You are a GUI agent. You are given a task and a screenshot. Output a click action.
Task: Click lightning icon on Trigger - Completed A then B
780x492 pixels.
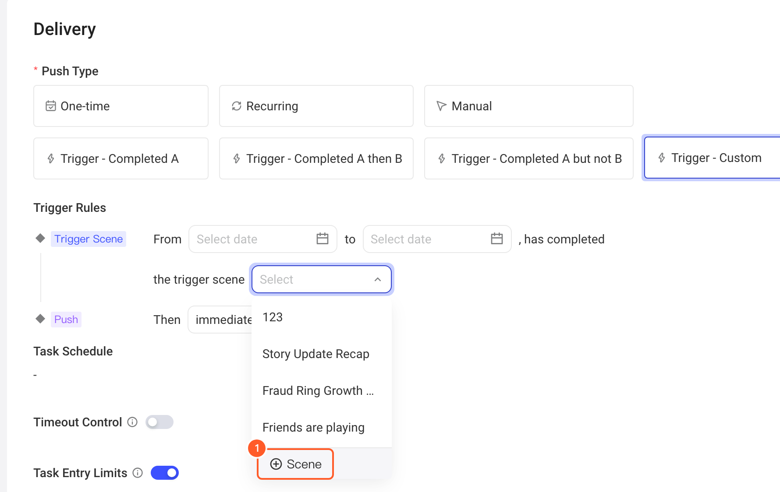[237, 158]
